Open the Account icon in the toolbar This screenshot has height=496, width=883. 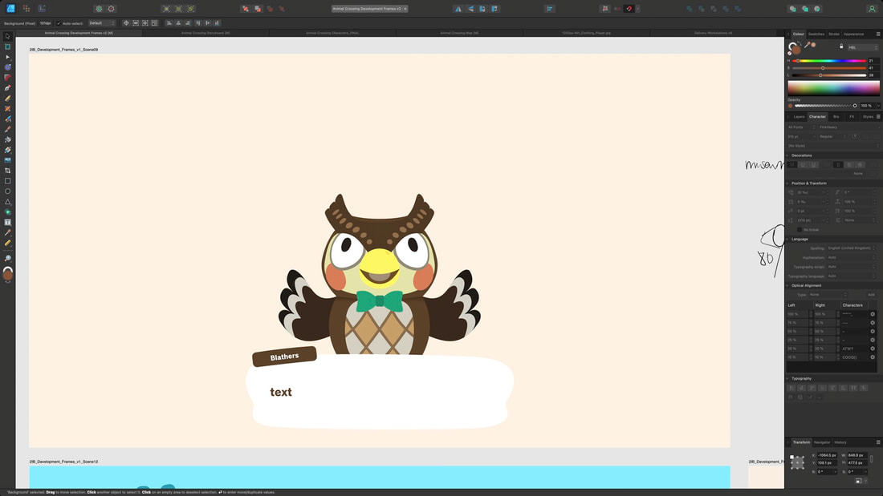tap(871, 9)
